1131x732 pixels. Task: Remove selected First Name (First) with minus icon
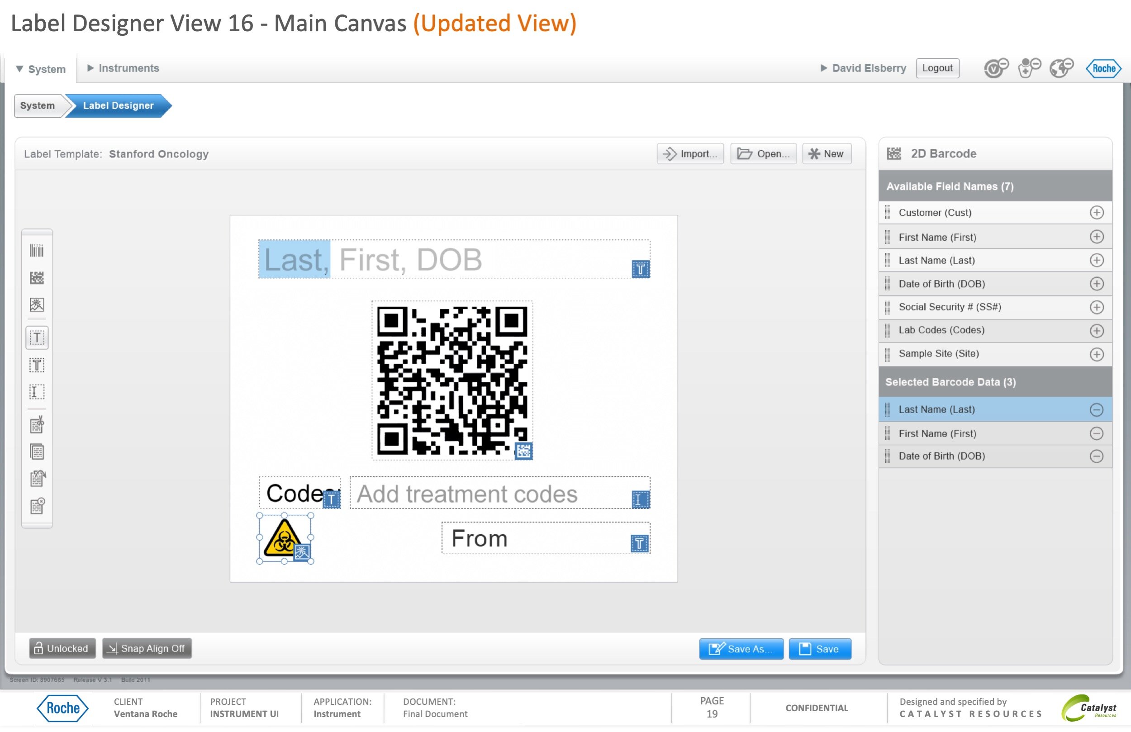[x=1096, y=433]
